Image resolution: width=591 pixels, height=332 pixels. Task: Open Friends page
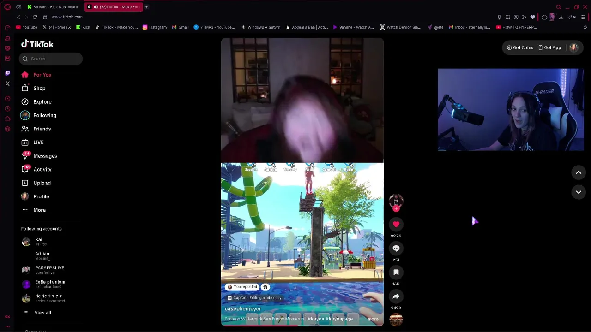pos(36,129)
